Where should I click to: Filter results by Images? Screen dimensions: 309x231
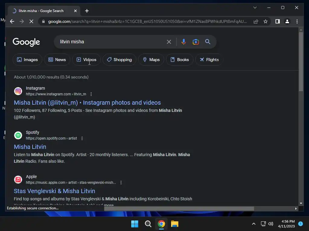(x=27, y=60)
